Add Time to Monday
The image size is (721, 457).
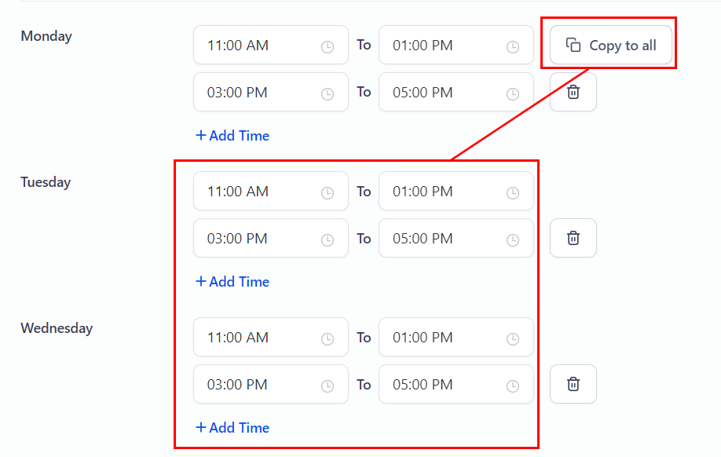tap(232, 136)
